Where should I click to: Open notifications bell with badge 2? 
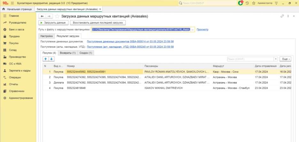click(x=241, y=3)
